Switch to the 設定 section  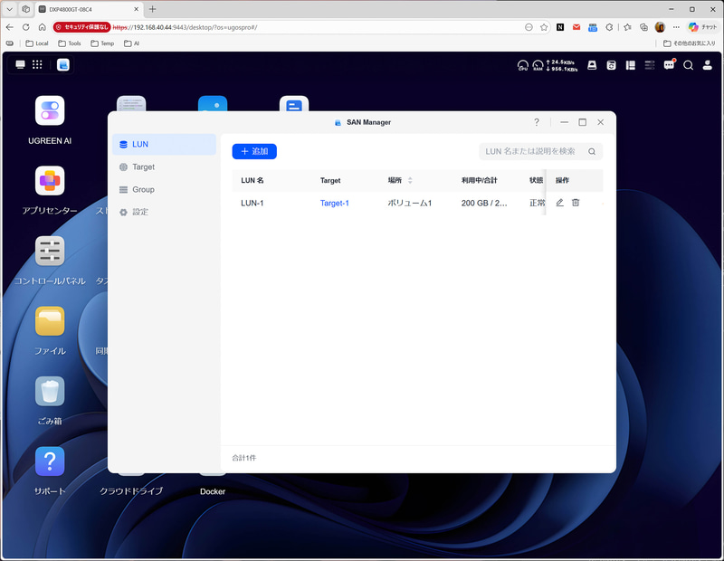click(x=165, y=212)
